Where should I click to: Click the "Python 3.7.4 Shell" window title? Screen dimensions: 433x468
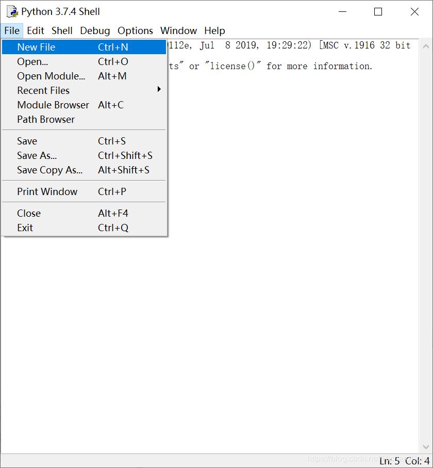tap(60, 12)
